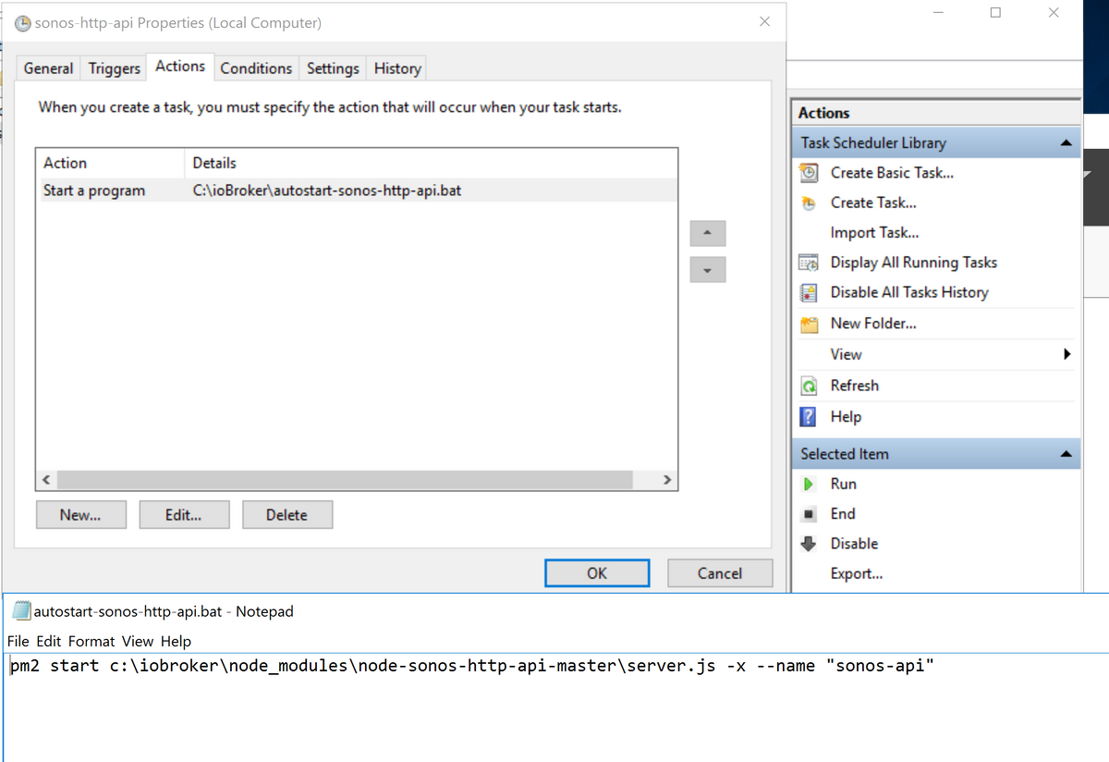1109x762 pixels.
Task: Select the Actions tab
Action: click(x=180, y=67)
